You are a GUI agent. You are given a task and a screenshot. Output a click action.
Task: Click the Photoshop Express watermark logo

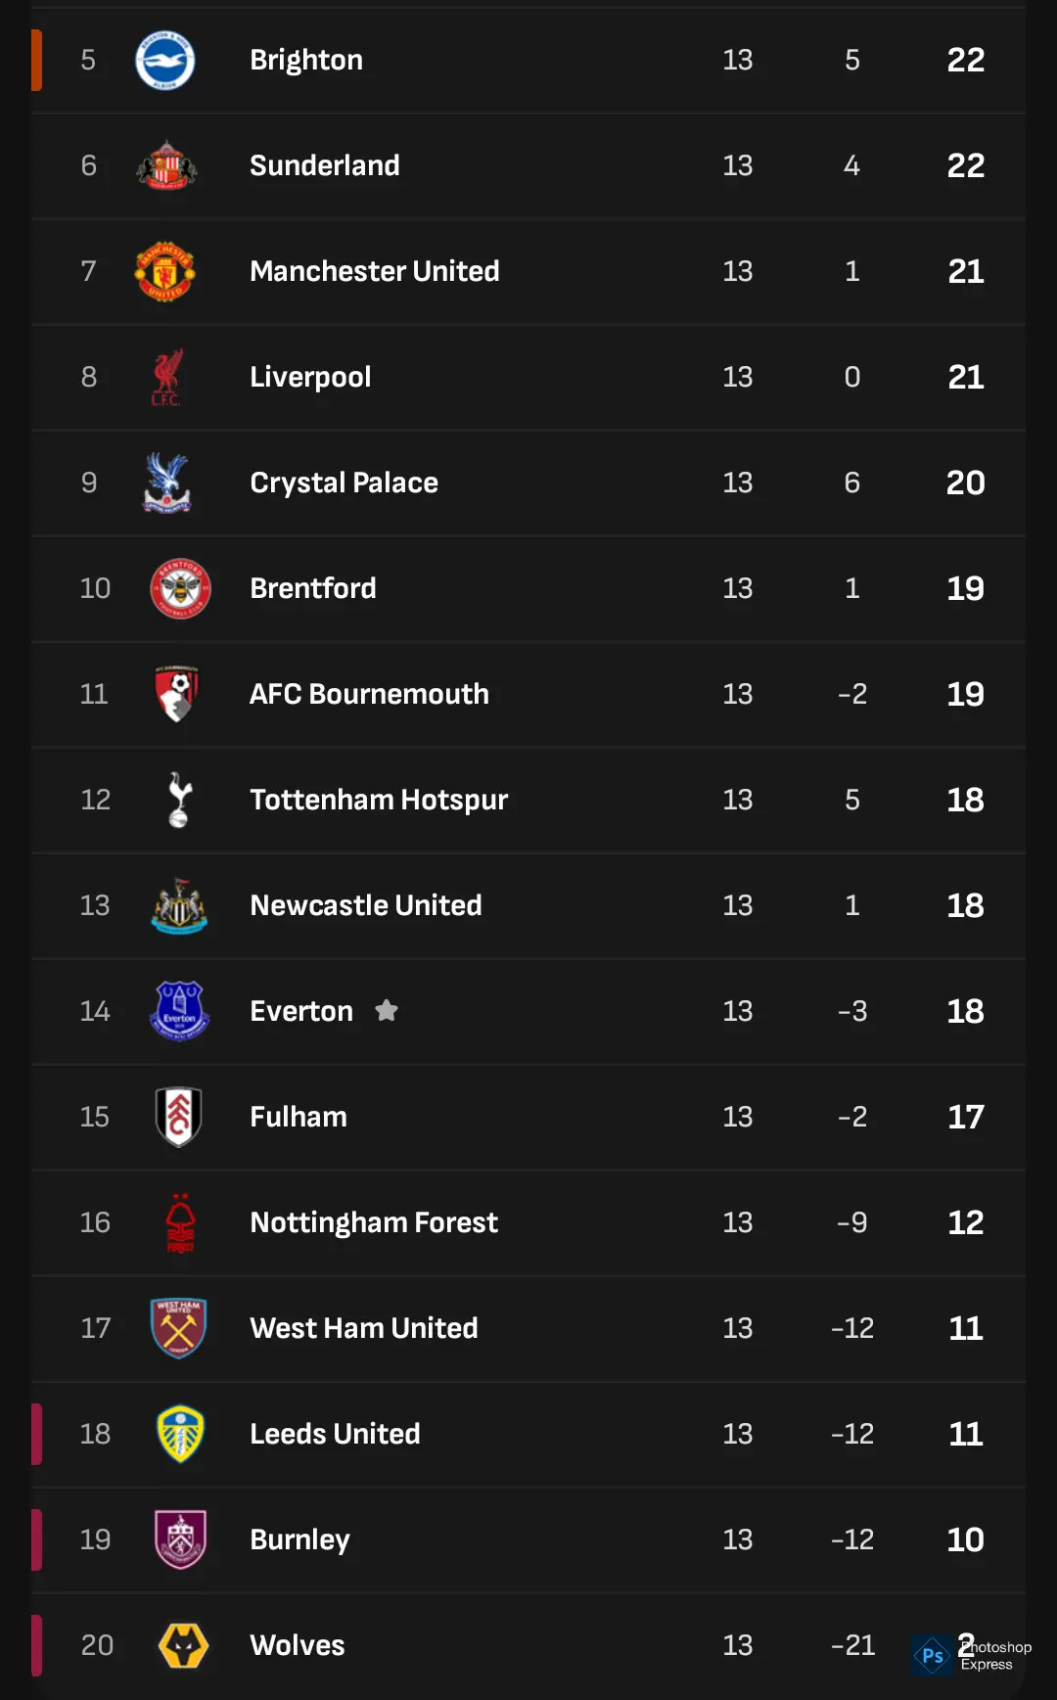(933, 1656)
